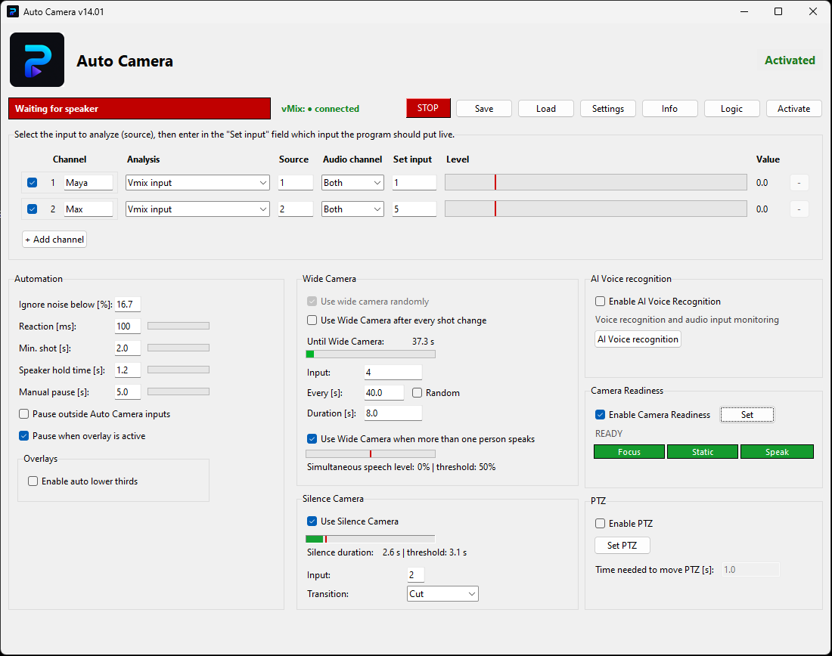Remove channel 1 Maya with minus button
Screen dimensions: 832x656
[x=799, y=182]
